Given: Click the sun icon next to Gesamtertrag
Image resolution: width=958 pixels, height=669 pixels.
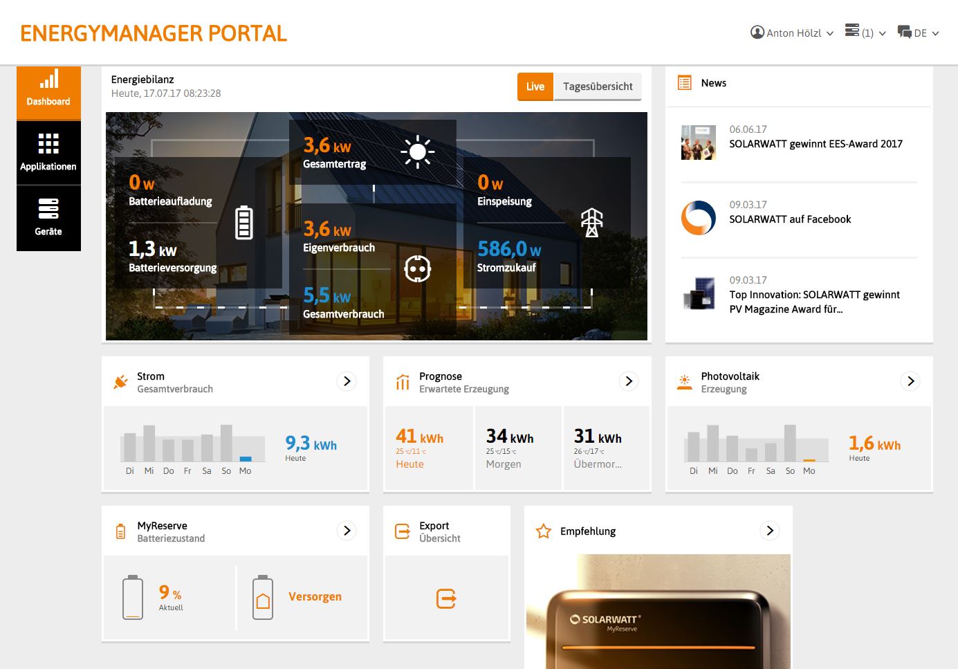Looking at the screenshot, I should (418, 152).
